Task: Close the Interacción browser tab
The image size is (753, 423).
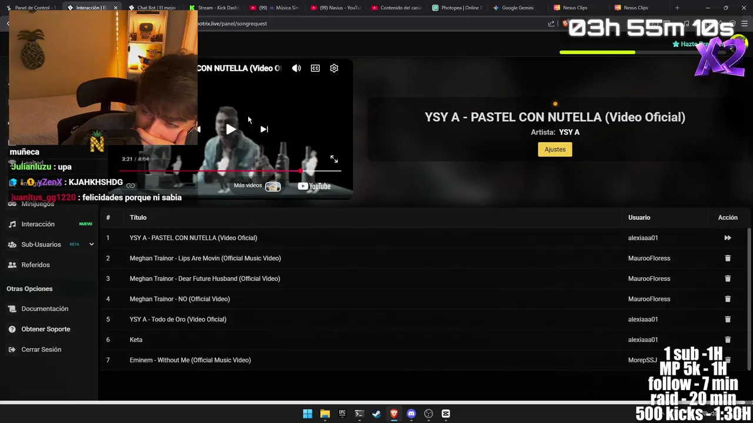Action: click(x=115, y=8)
